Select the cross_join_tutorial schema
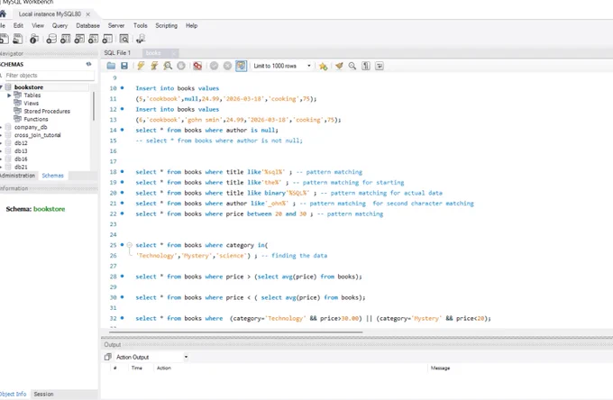This screenshot has width=613, height=400. click(x=38, y=135)
